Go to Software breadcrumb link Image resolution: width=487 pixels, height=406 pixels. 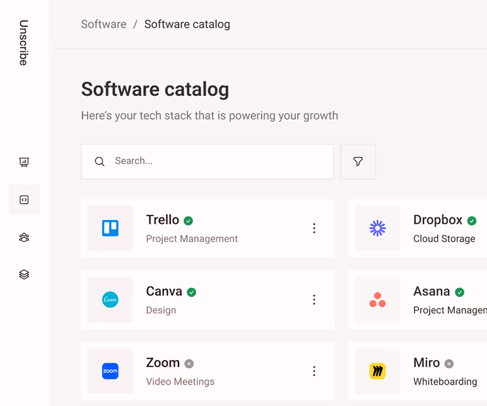pyautogui.click(x=103, y=24)
